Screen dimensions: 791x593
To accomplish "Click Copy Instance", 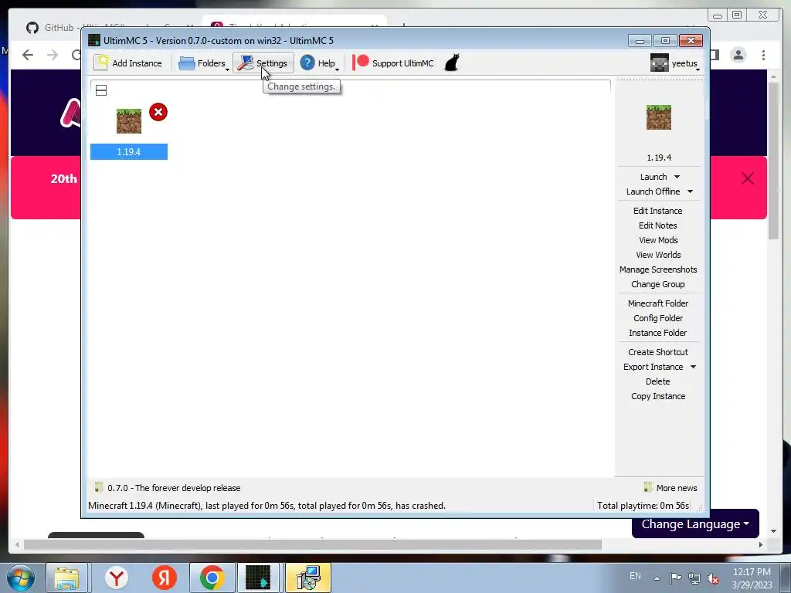I will point(658,396).
